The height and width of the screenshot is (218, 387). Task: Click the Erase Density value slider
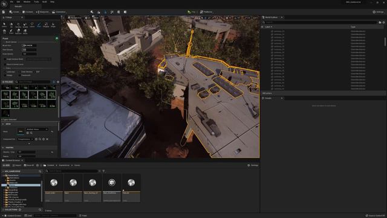point(29,54)
